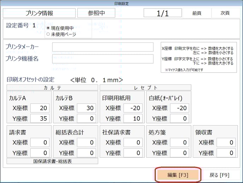Click the プリンタ機種名 input field

tap(103, 59)
